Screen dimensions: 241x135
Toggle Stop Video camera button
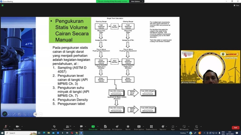pos(17,127)
